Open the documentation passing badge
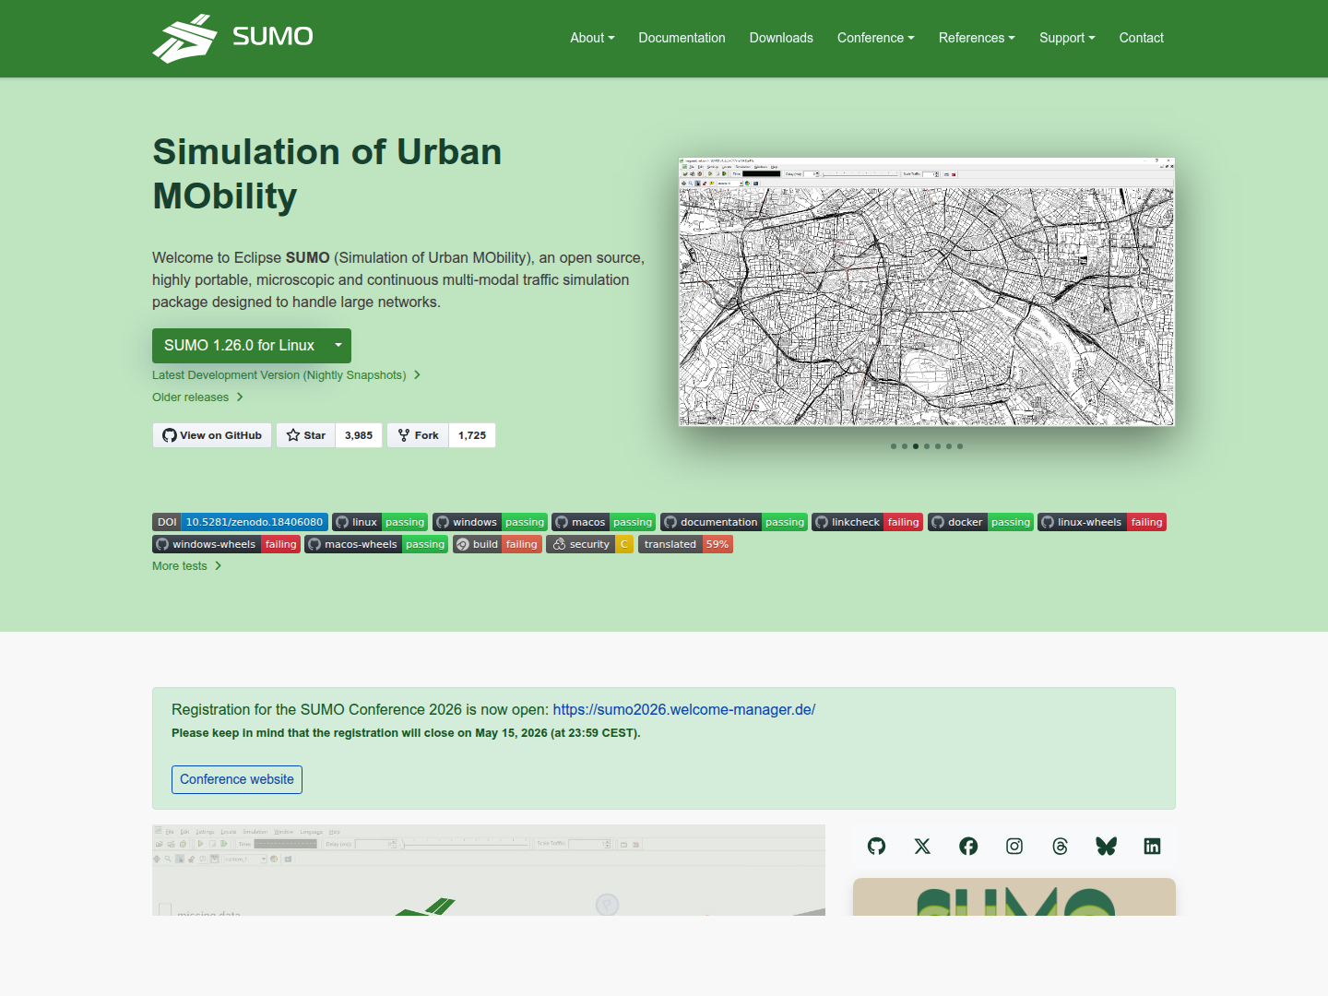1328x996 pixels. (x=734, y=522)
